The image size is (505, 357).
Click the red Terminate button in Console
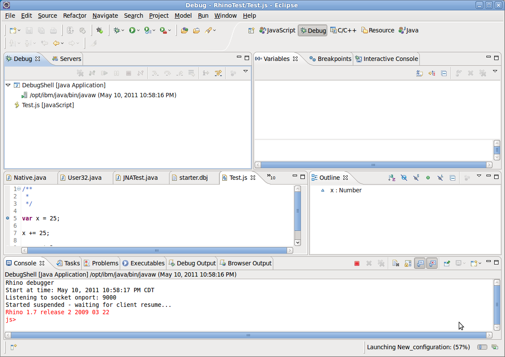pyautogui.click(x=357, y=263)
